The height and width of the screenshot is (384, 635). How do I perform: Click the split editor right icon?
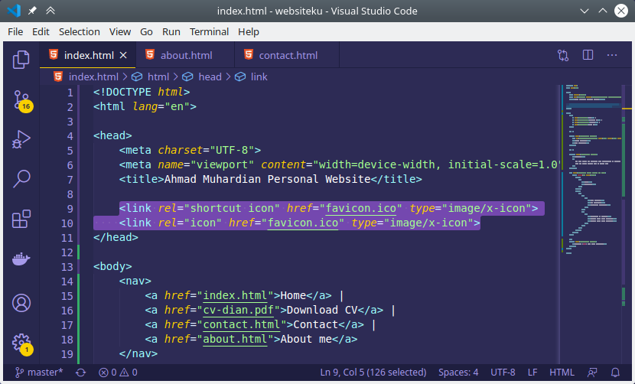588,55
